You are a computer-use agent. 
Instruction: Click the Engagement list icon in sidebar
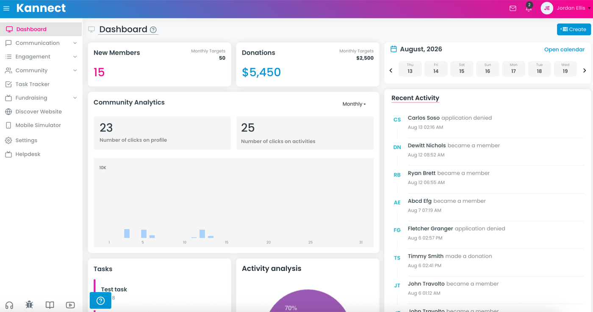[x=8, y=57]
